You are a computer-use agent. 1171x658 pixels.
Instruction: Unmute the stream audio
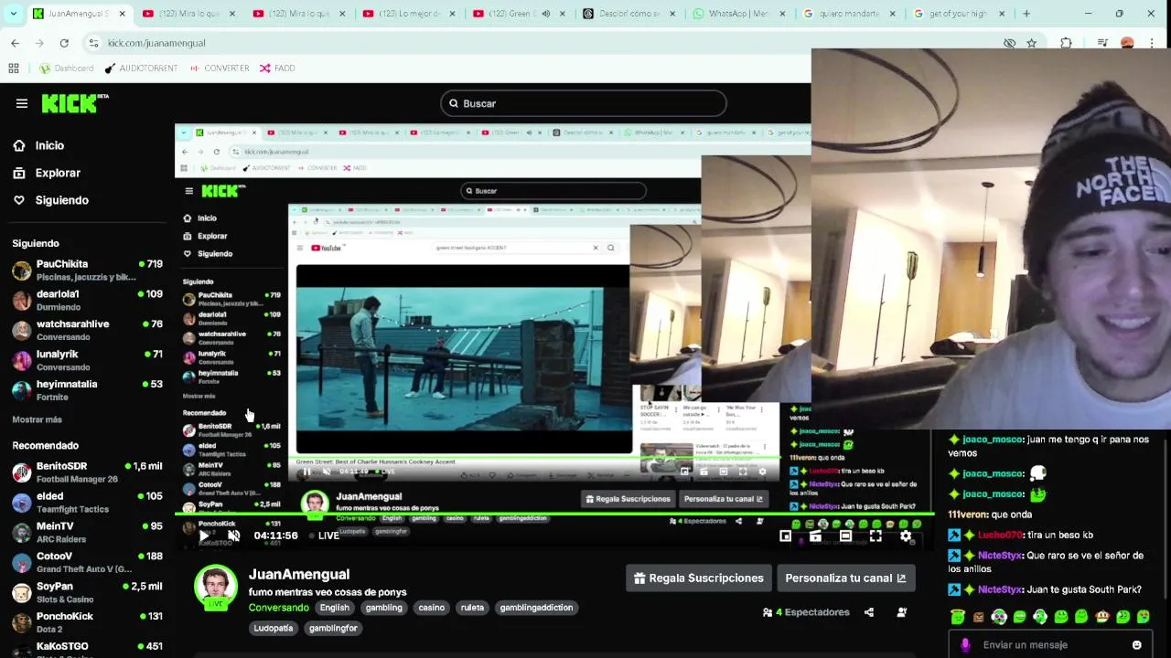click(x=233, y=536)
